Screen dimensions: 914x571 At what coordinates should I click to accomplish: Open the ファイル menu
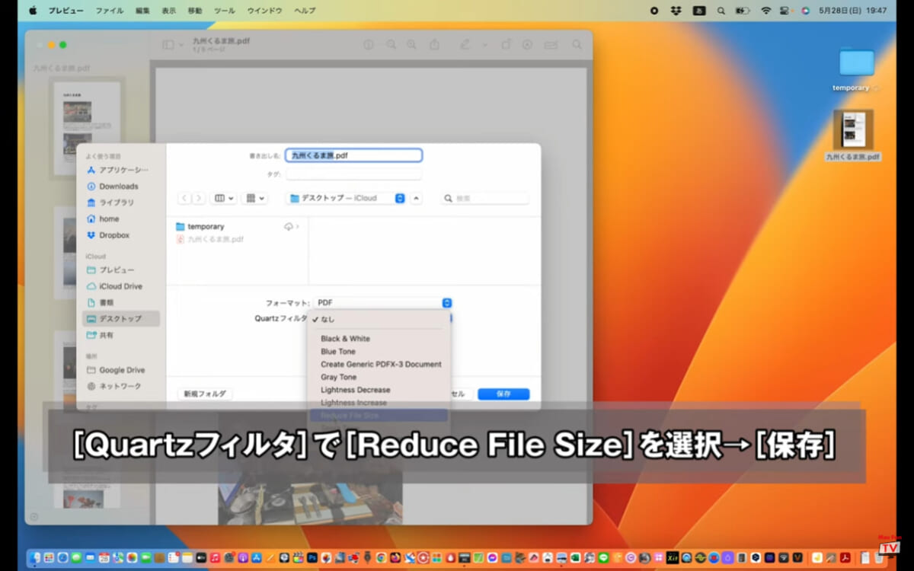coord(110,11)
